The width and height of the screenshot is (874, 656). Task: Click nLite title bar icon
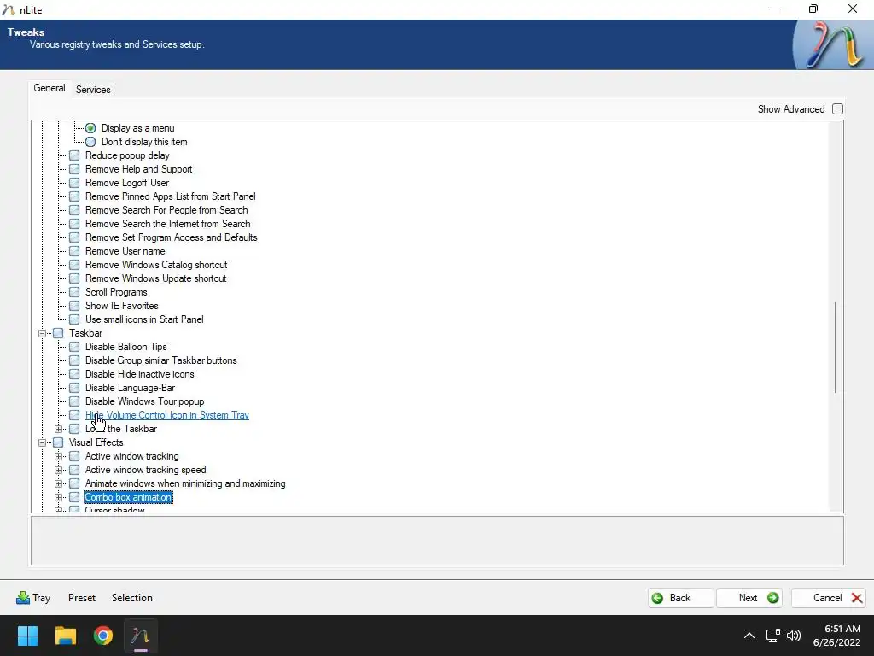pos(9,9)
